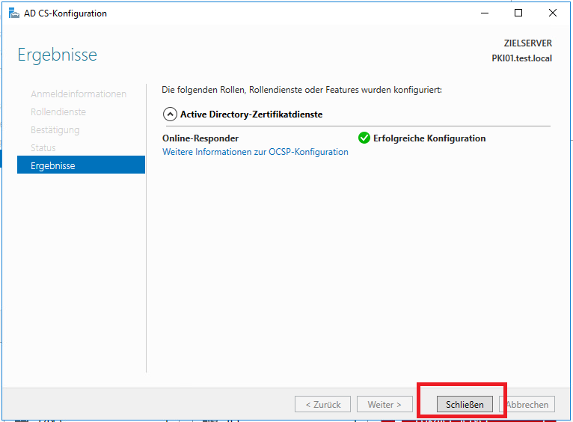Maximize the AD CS-Konfiguration window
Screen dimensions: 573x422
coord(518,13)
